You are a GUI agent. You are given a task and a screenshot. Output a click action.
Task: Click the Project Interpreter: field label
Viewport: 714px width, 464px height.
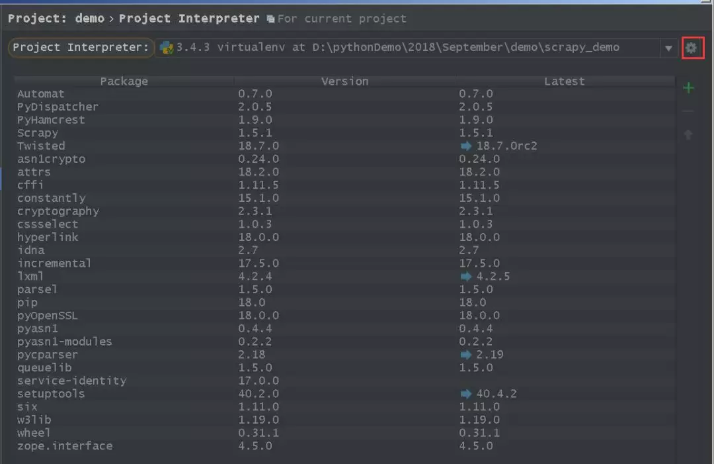81,48
